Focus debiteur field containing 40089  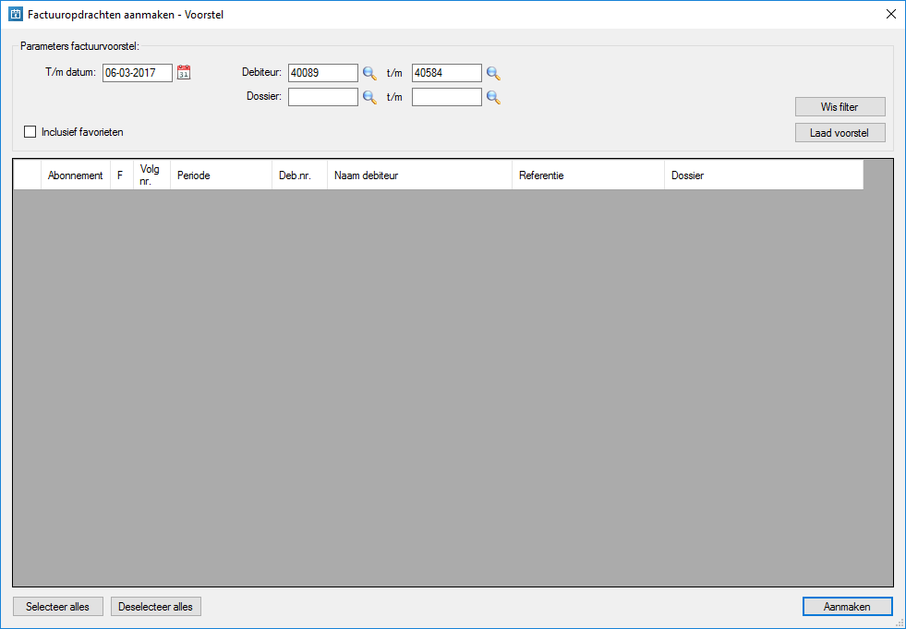pos(323,73)
